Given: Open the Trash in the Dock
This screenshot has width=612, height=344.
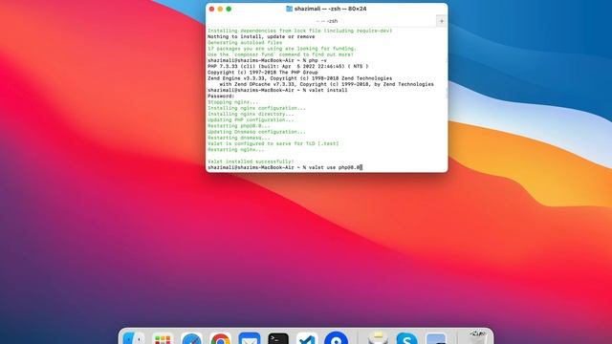Looking at the screenshot, I should (478, 337).
